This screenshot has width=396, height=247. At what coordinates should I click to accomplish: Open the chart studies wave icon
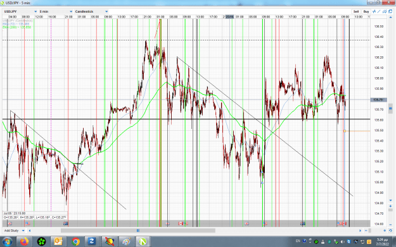click(x=374, y=11)
